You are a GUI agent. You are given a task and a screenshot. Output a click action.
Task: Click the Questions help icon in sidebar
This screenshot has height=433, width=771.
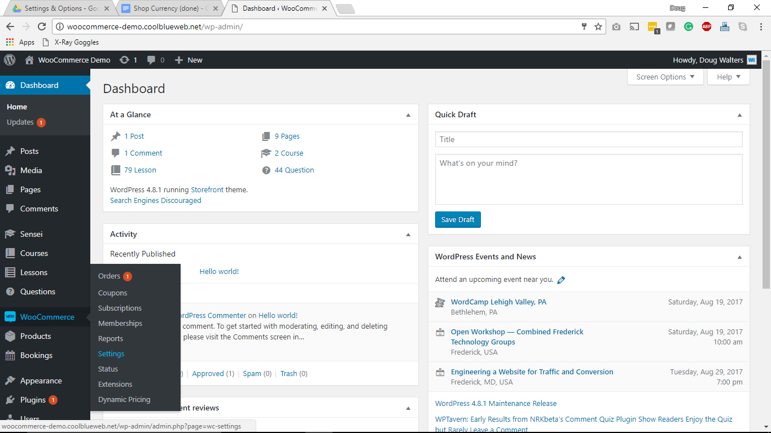(x=10, y=291)
